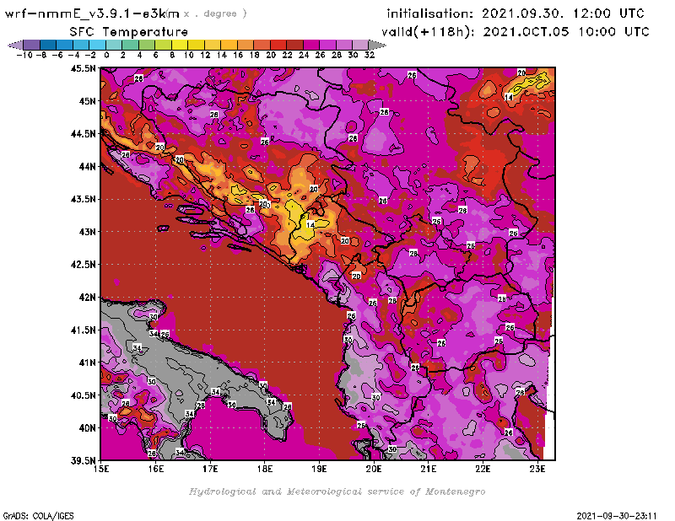Click the 'GrADS: COLA/IGES' credit text

(39, 516)
